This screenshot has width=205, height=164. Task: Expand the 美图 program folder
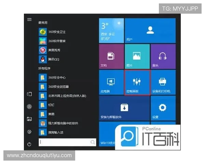coord(47,114)
